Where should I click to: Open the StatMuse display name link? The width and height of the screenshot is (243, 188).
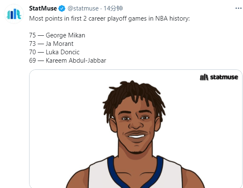tap(43, 8)
